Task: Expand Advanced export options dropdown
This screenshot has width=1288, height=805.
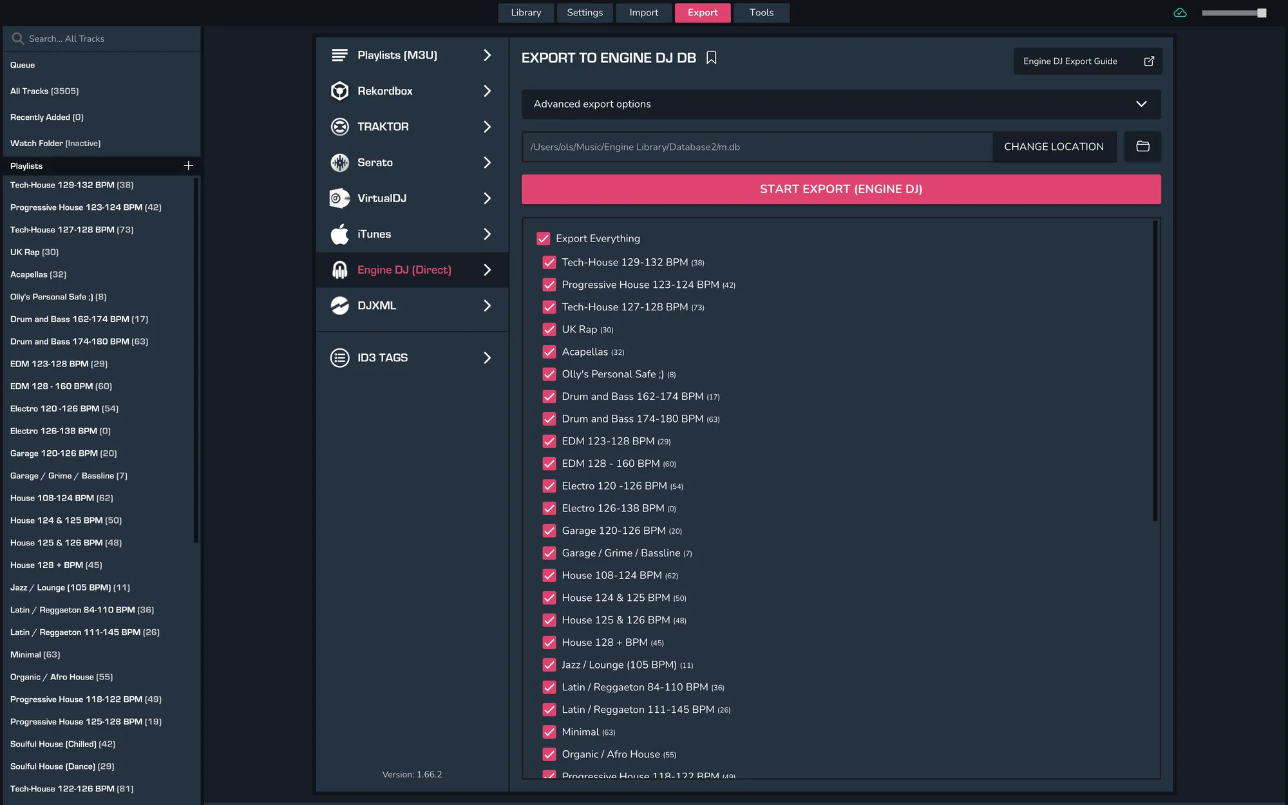Action: (1141, 104)
